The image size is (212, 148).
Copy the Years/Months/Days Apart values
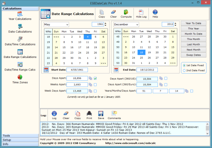pos(187,91)
